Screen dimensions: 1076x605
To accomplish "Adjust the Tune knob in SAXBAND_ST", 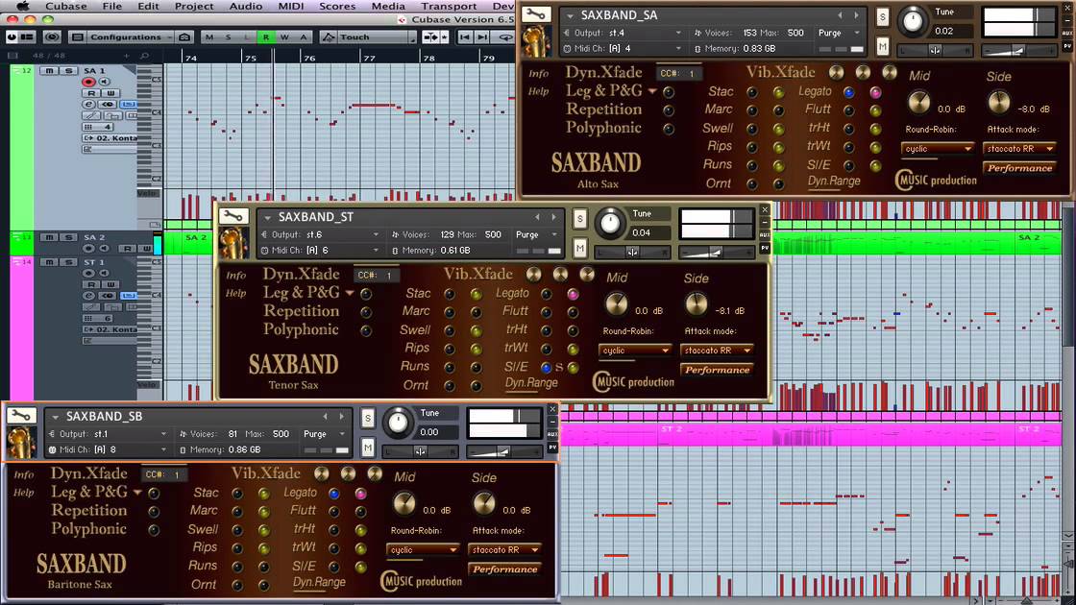I will point(610,223).
